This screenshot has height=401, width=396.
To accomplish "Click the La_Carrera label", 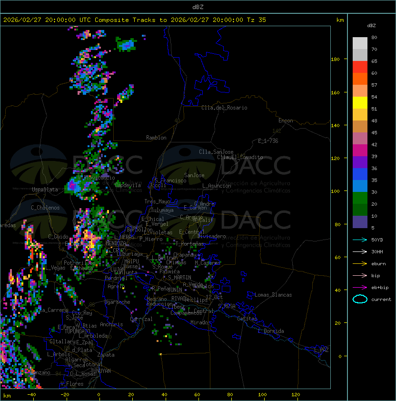I will [53, 310].
